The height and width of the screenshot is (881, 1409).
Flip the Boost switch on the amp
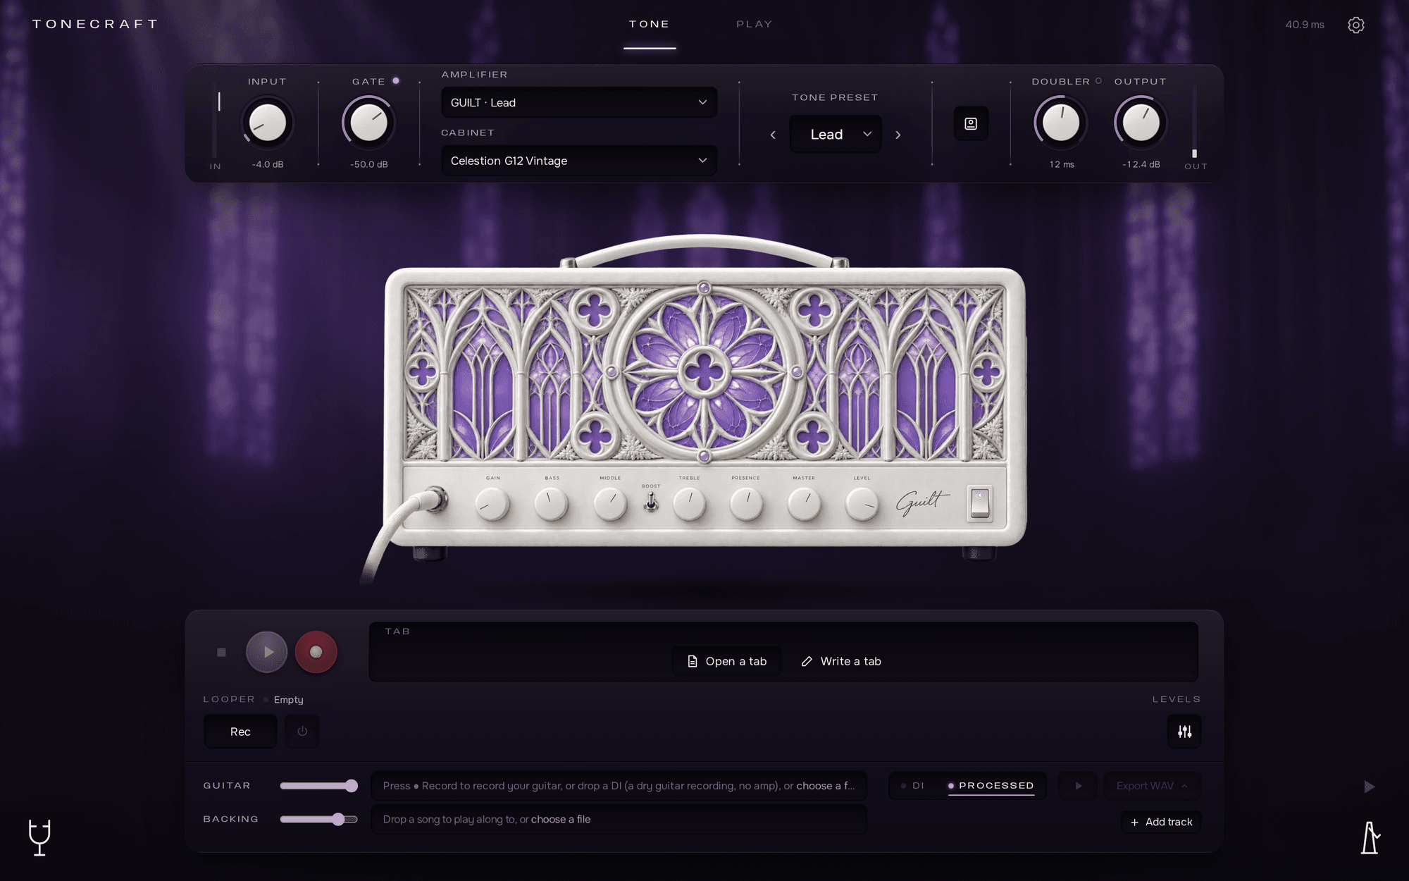[652, 501]
